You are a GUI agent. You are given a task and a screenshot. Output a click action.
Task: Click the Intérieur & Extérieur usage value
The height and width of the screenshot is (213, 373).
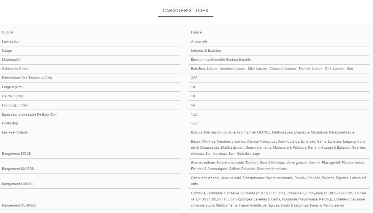206,51
